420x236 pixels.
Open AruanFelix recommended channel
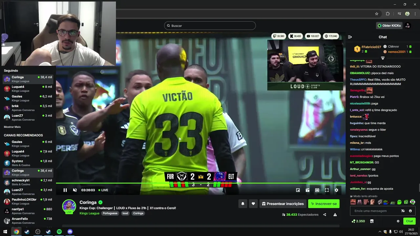tap(28, 221)
